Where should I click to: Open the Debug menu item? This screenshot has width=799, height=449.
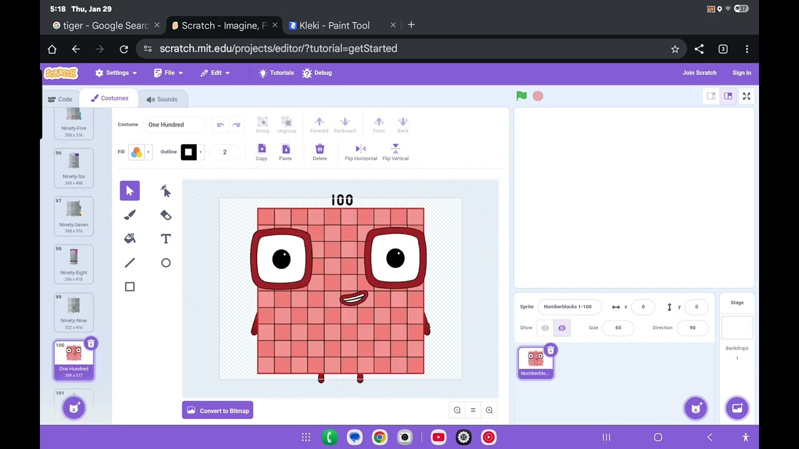(317, 73)
